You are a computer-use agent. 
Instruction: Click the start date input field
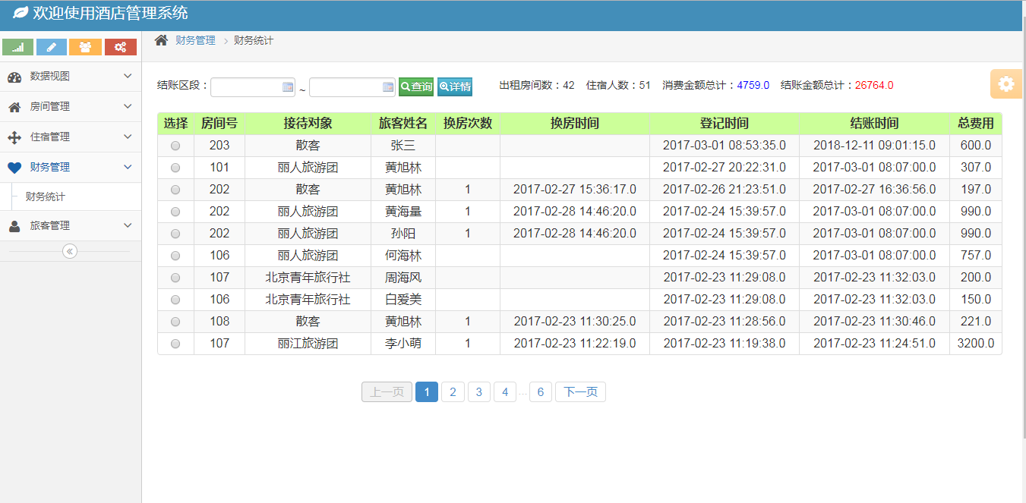pos(246,87)
